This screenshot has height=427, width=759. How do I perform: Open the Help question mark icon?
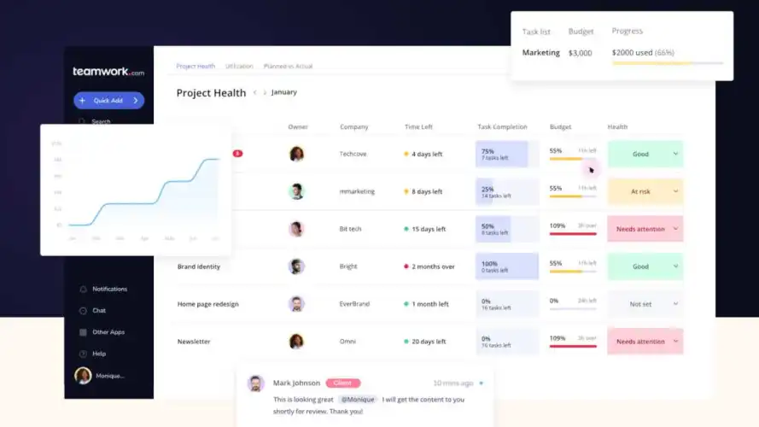pyautogui.click(x=83, y=354)
